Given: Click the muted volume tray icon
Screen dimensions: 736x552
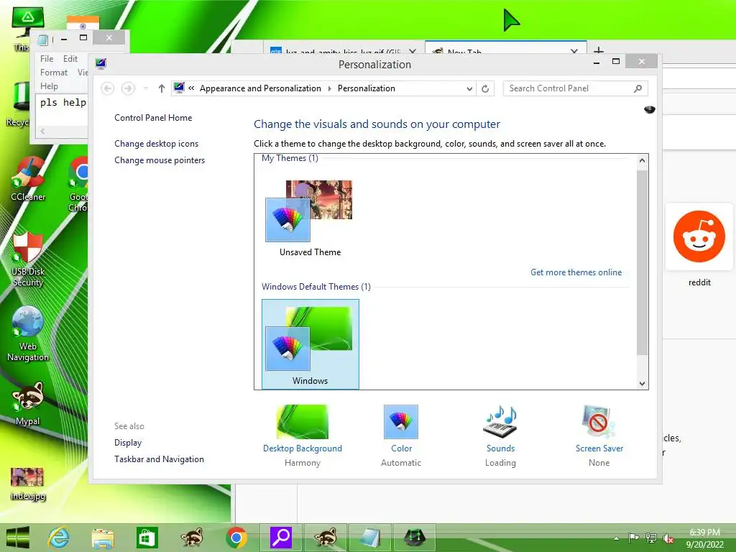Looking at the screenshot, I should pos(668,538).
